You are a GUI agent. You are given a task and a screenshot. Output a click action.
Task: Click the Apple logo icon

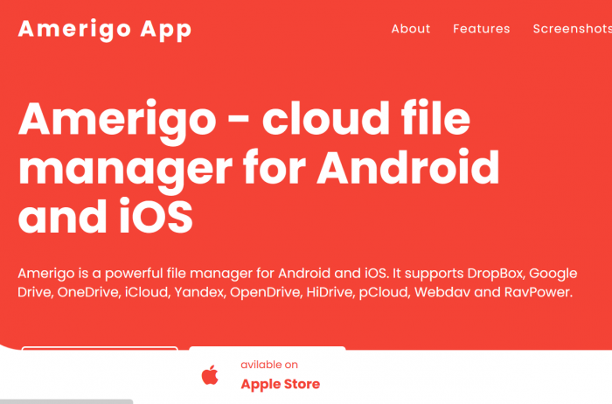pos(210,375)
